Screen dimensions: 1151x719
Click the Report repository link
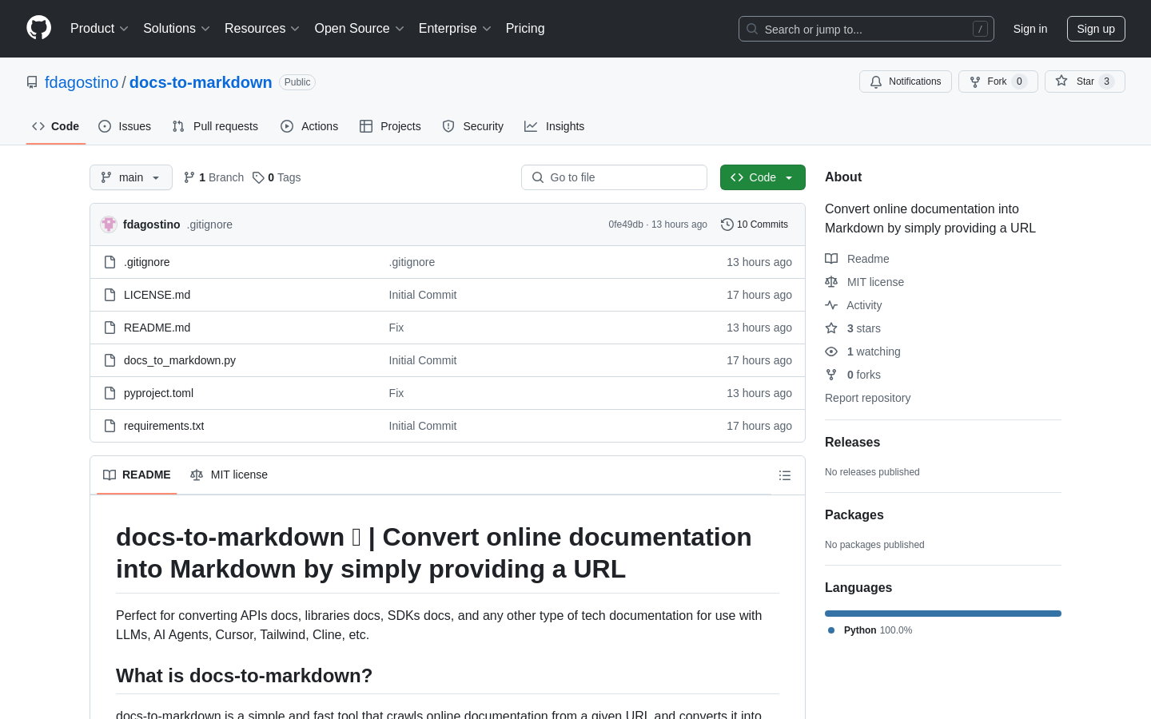(867, 398)
